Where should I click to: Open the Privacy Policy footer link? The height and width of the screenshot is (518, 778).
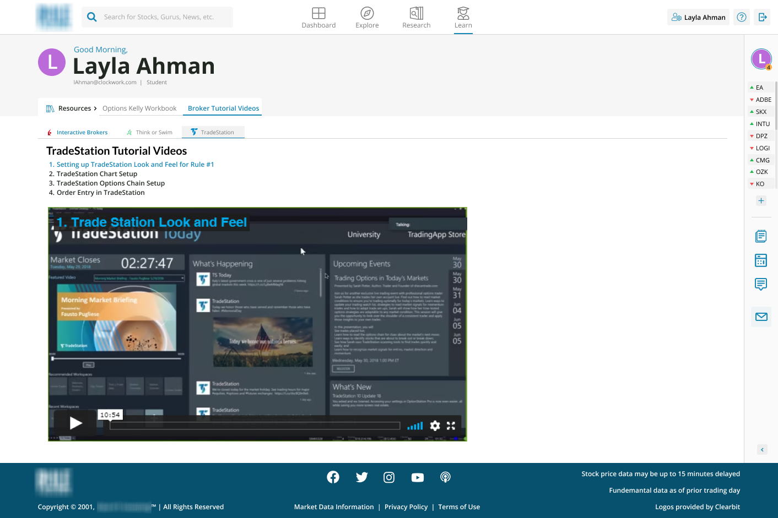pos(406,507)
